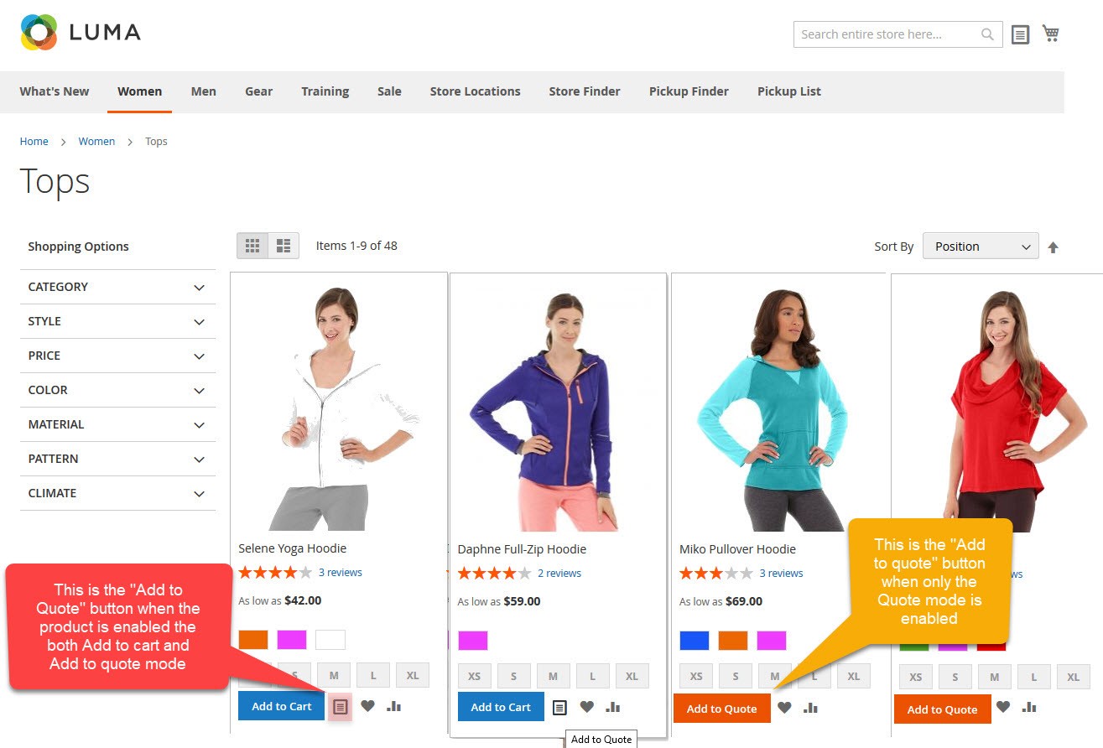This screenshot has height=748, width=1103.
Task: Select size M for Selene Yoga Hoodie
Action: [333, 675]
